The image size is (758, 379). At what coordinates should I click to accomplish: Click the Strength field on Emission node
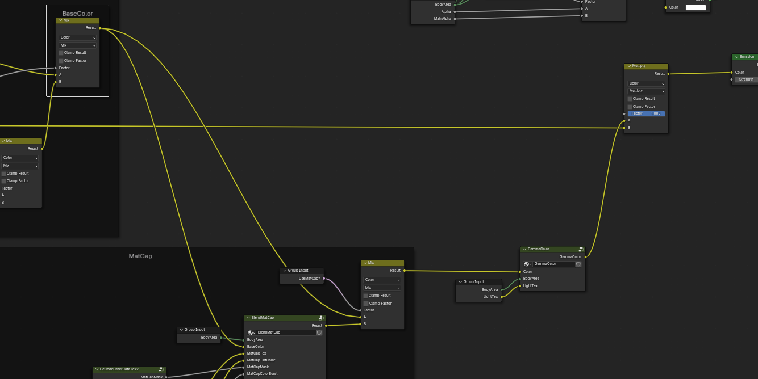[747, 79]
